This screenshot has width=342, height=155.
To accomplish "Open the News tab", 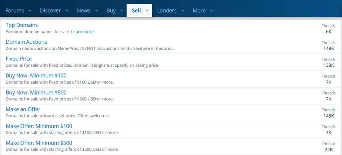I will pos(84,10).
